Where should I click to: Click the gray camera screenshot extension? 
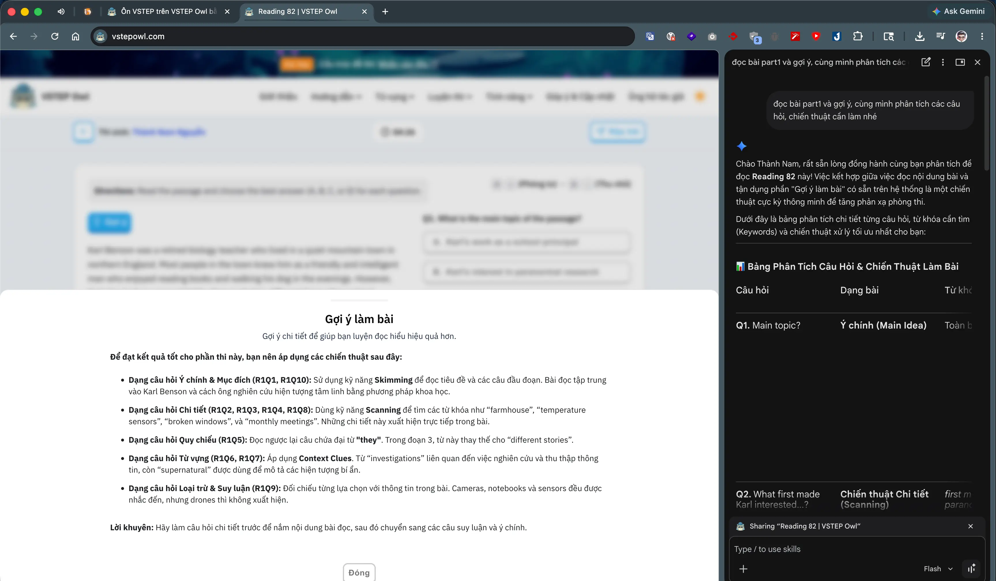(712, 36)
